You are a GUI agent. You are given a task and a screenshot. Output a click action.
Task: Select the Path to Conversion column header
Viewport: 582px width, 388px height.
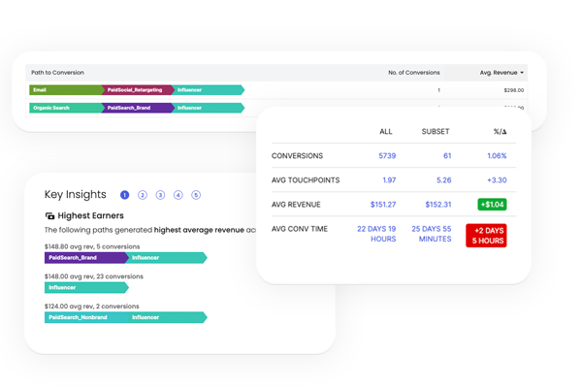pyautogui.click(x=57, y=73)
